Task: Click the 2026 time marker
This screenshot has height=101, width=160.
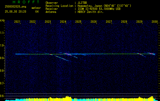Action: point(94,22)
